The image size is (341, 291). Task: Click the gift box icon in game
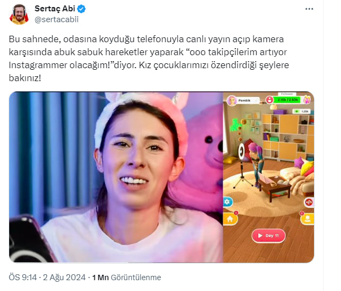point(307,100)
